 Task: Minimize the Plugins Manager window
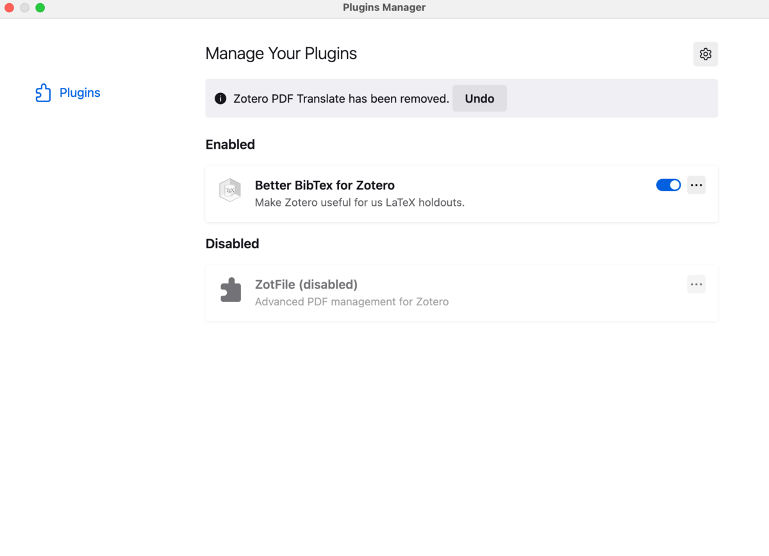pyautogui.click(x=25, y=8)
